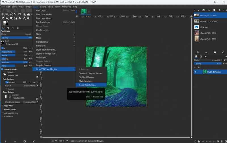Click the foreground color swatch
Screen dimensions: 227x143
(x=5, y=22)
